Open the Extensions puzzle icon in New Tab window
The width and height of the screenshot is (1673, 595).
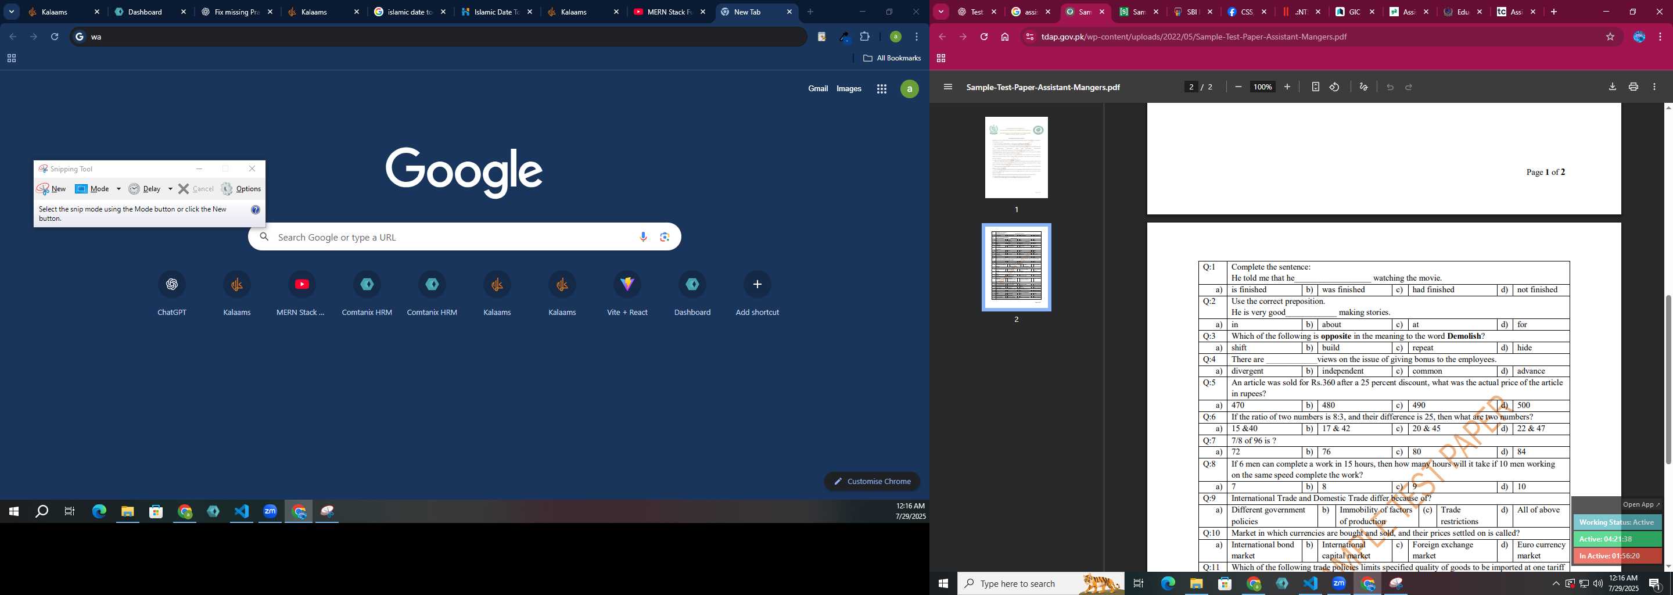(x=864, y=37)
